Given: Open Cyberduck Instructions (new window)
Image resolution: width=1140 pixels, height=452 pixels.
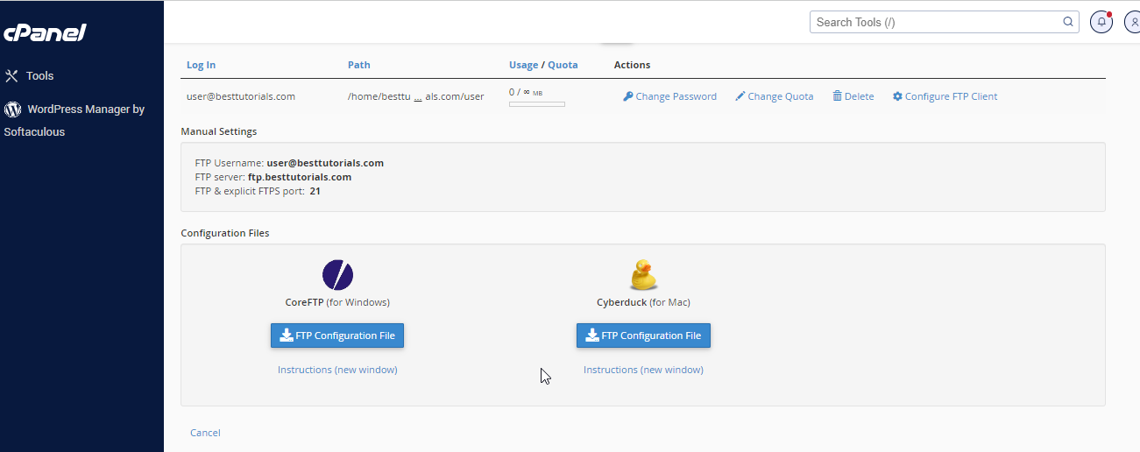Looking at the screenshot, I should pyautogui.click(x=643, y=370).
